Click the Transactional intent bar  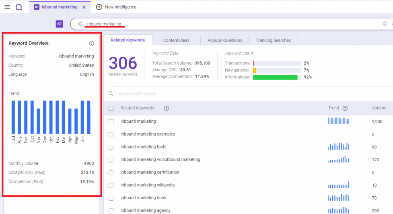[277, 63]
